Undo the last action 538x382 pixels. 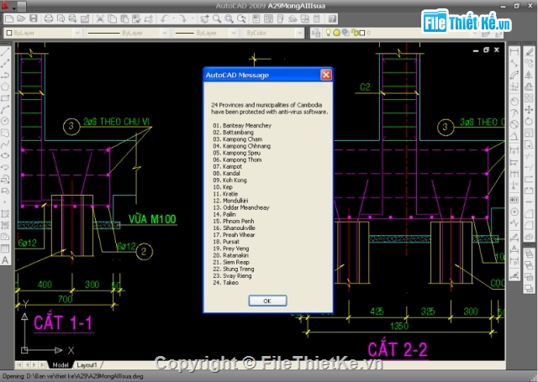[x=165, y=18]
